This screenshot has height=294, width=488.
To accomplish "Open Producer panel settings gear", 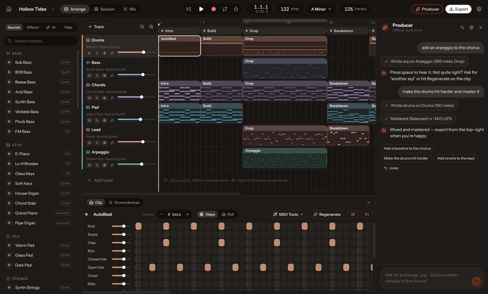I will click(x=472, y=27).
